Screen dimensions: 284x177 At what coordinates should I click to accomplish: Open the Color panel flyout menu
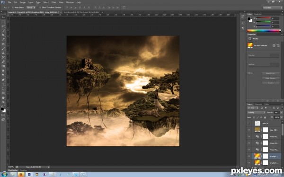pyautogui.click(x=282, y=14)
